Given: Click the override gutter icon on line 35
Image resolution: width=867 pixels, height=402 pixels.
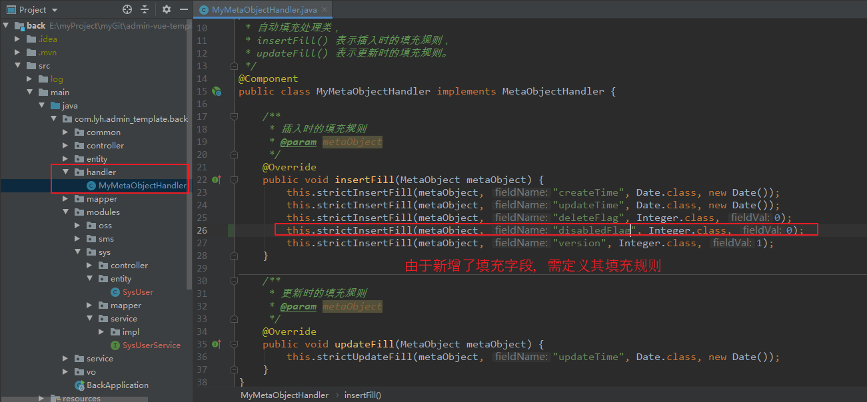Looking at the screenshot, I should pos(217,344).
